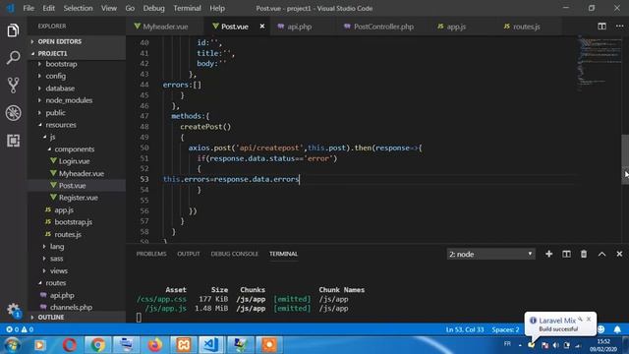This screenshot has height=354, width=629.
Task: Split the terminal panel
Action: (x=566, y=254)
